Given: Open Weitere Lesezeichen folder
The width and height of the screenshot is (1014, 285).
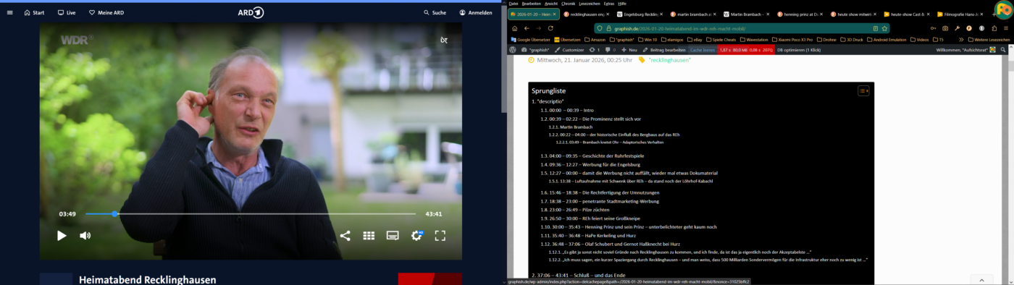Looking at the screenshot, I should 989,39.
